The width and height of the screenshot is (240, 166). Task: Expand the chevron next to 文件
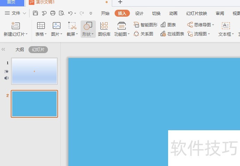tap(24, 13)
